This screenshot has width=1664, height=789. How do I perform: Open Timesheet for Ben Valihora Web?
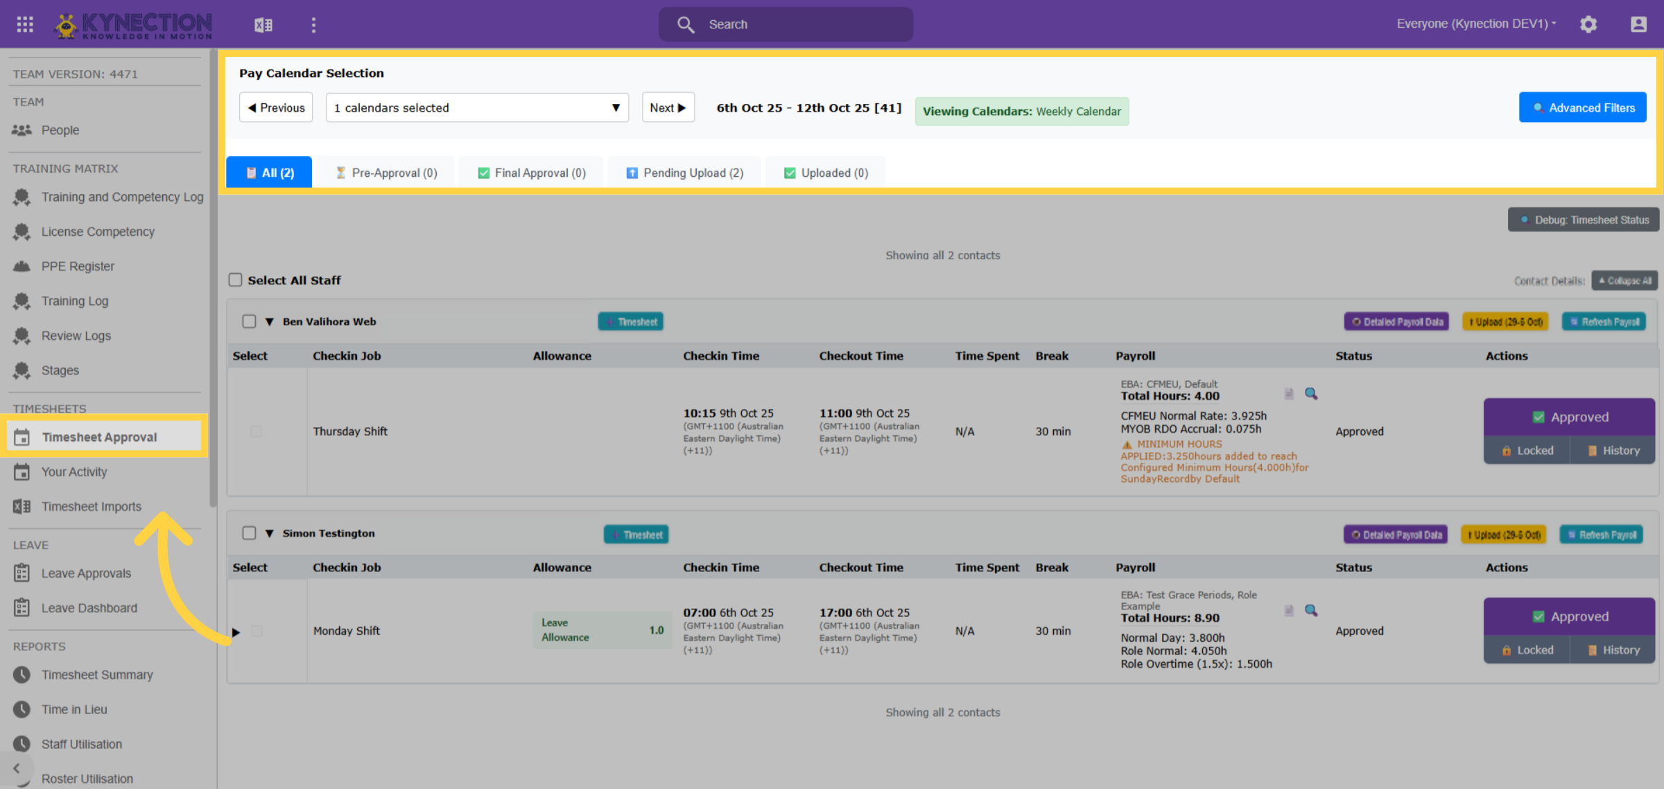(631, 322)
